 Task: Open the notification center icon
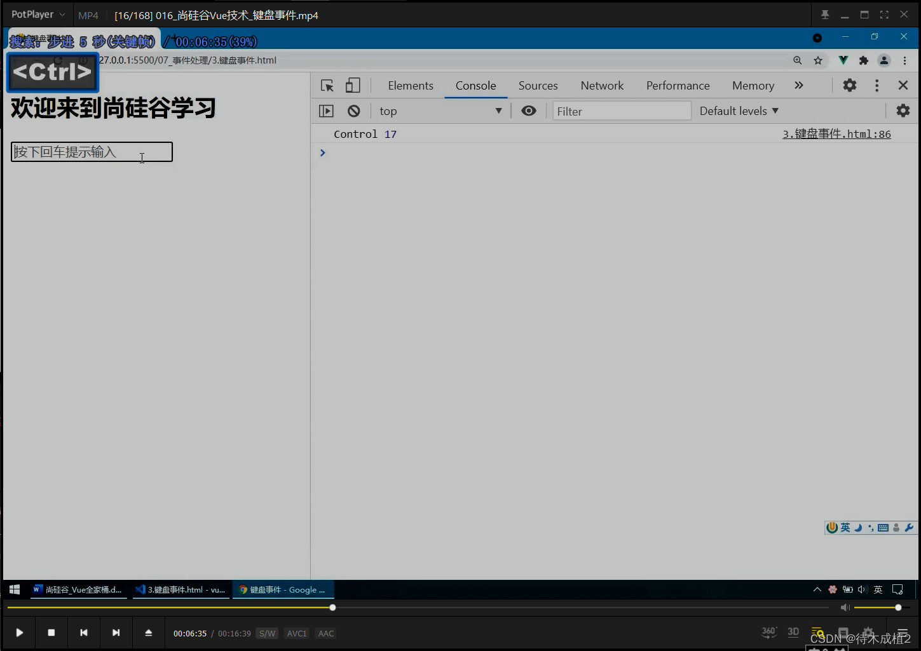click(x=897, y=589)
